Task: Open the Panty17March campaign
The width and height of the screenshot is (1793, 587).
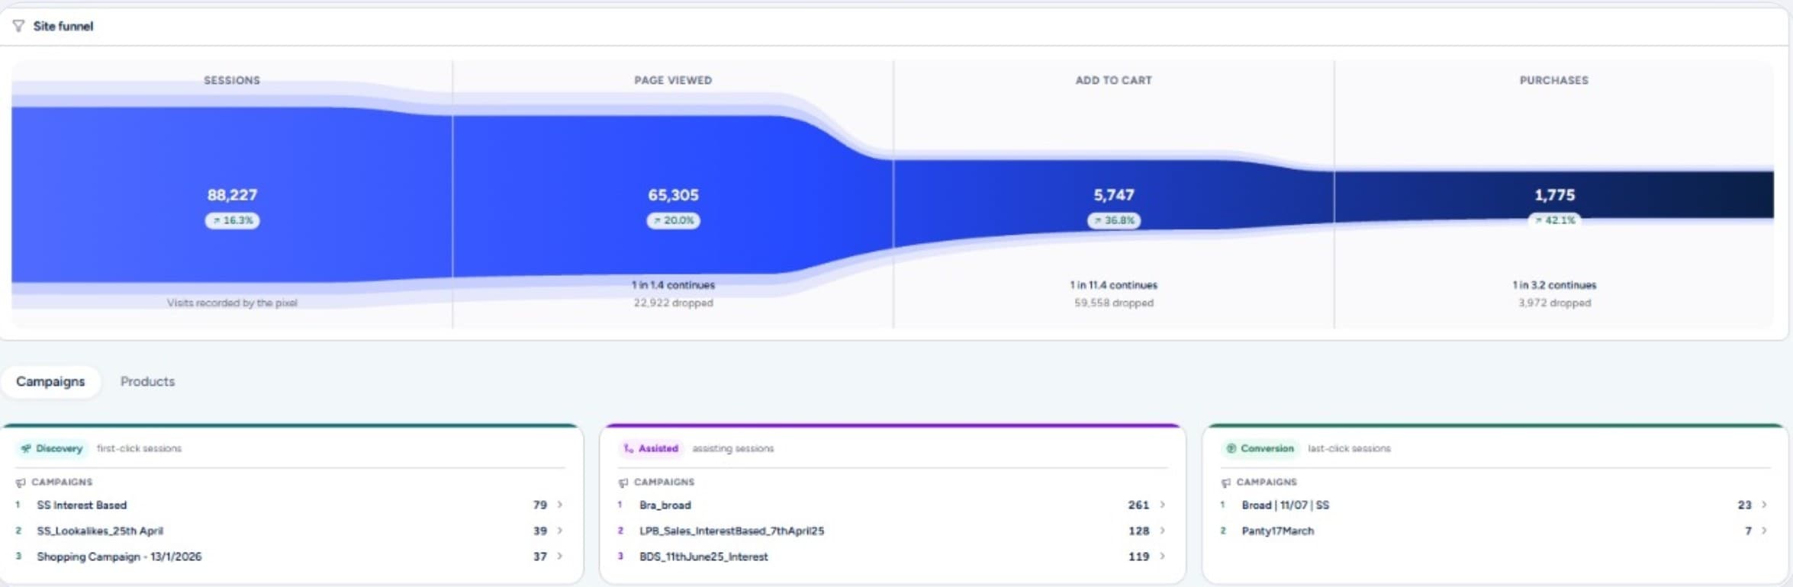Action: pyautogui.click(x=1278, y=531)
